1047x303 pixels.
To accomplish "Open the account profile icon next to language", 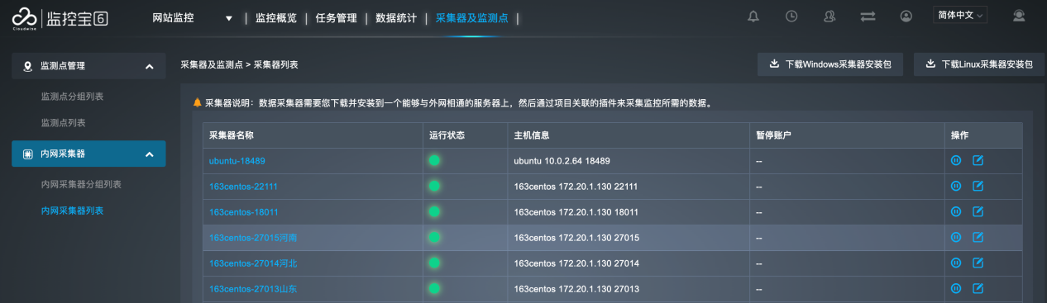I will pos(906,16).
